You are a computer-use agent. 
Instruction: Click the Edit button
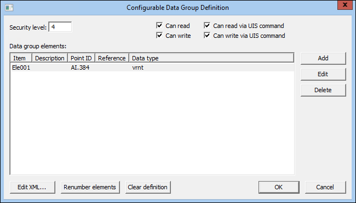(323, 74)
